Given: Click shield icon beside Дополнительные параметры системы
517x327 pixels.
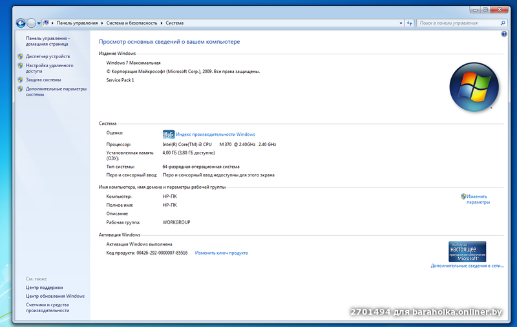Looking at the screenshot, I should (21, 89).
